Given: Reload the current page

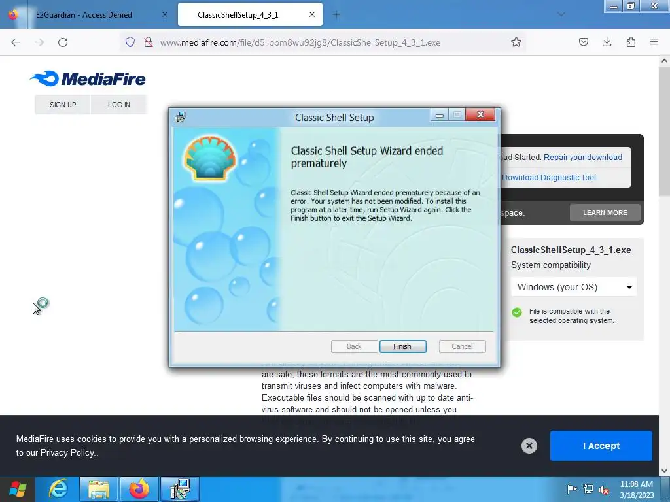Looking at the screenshot, I should 63,42.
